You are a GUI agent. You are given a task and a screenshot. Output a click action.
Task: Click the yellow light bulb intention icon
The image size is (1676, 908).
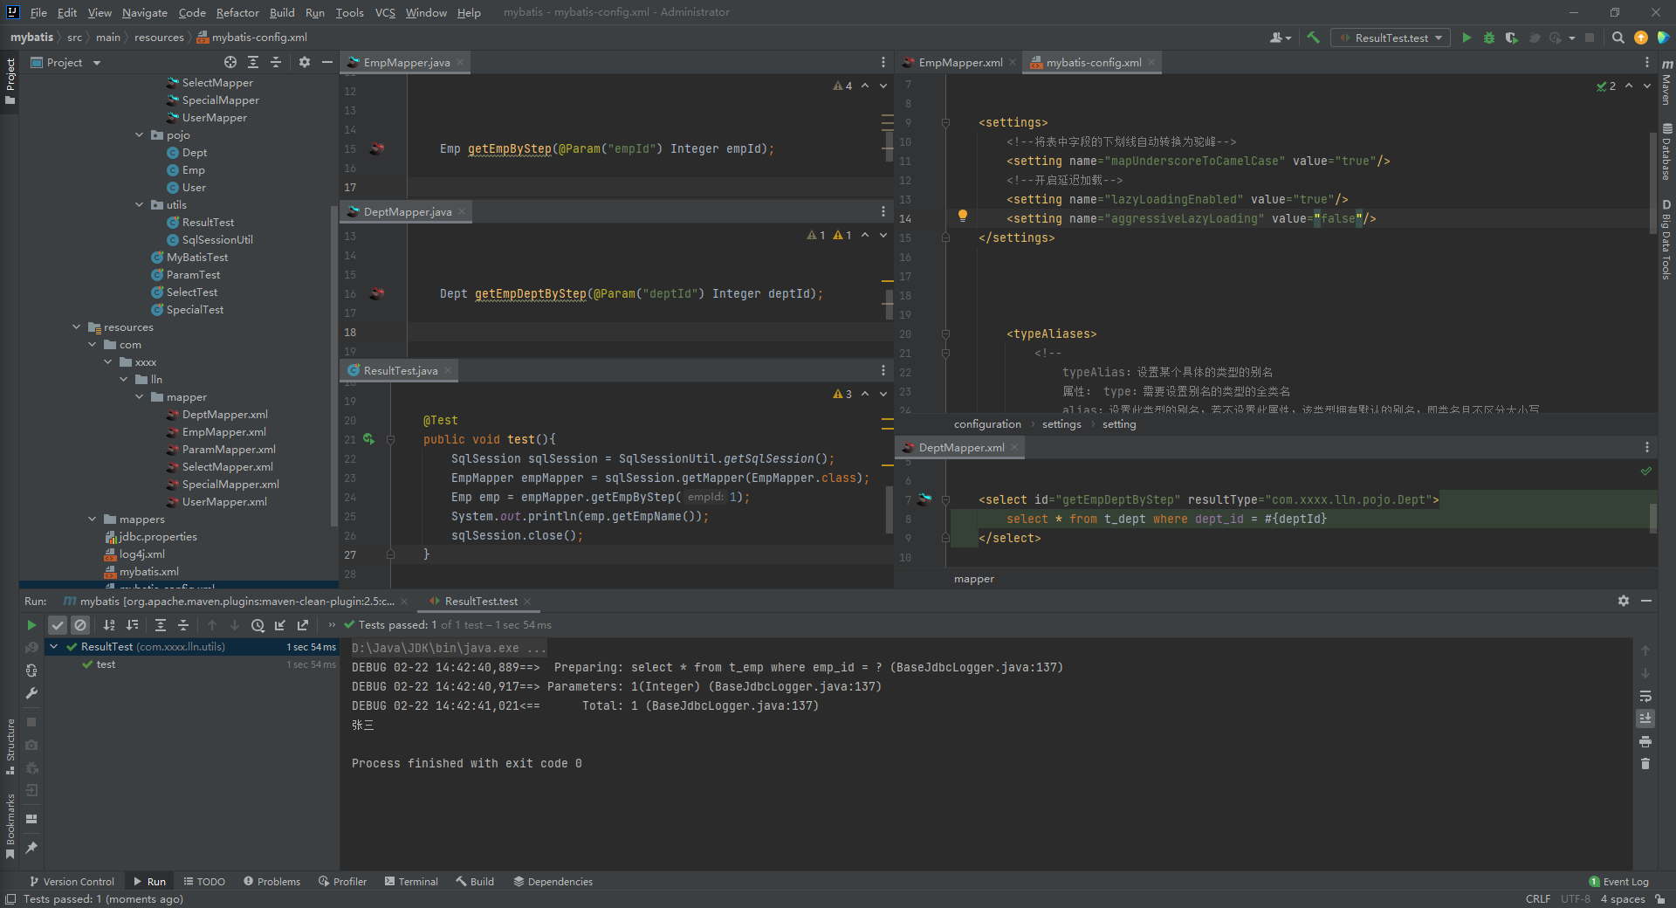click(962, 215)
